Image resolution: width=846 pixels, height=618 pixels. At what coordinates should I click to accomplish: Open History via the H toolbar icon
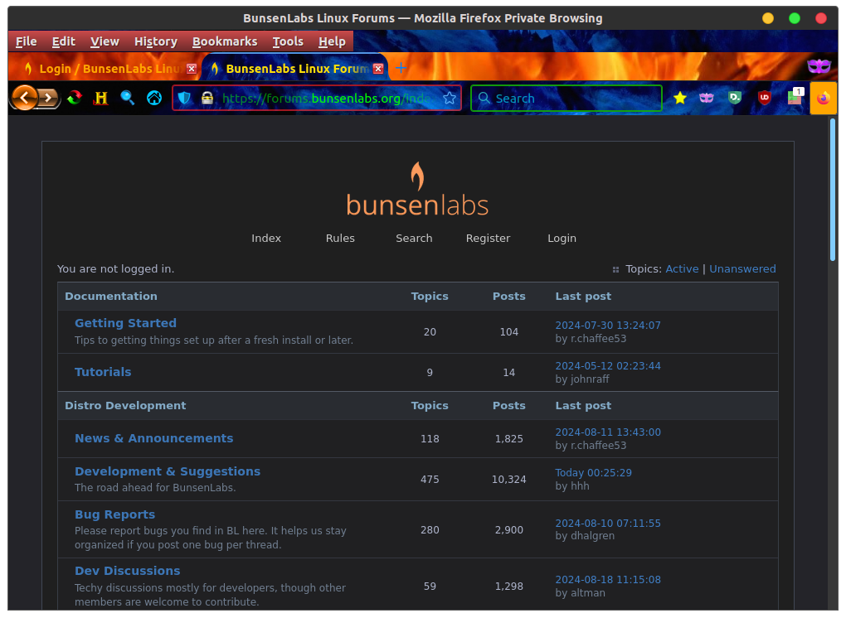point(101,98)
